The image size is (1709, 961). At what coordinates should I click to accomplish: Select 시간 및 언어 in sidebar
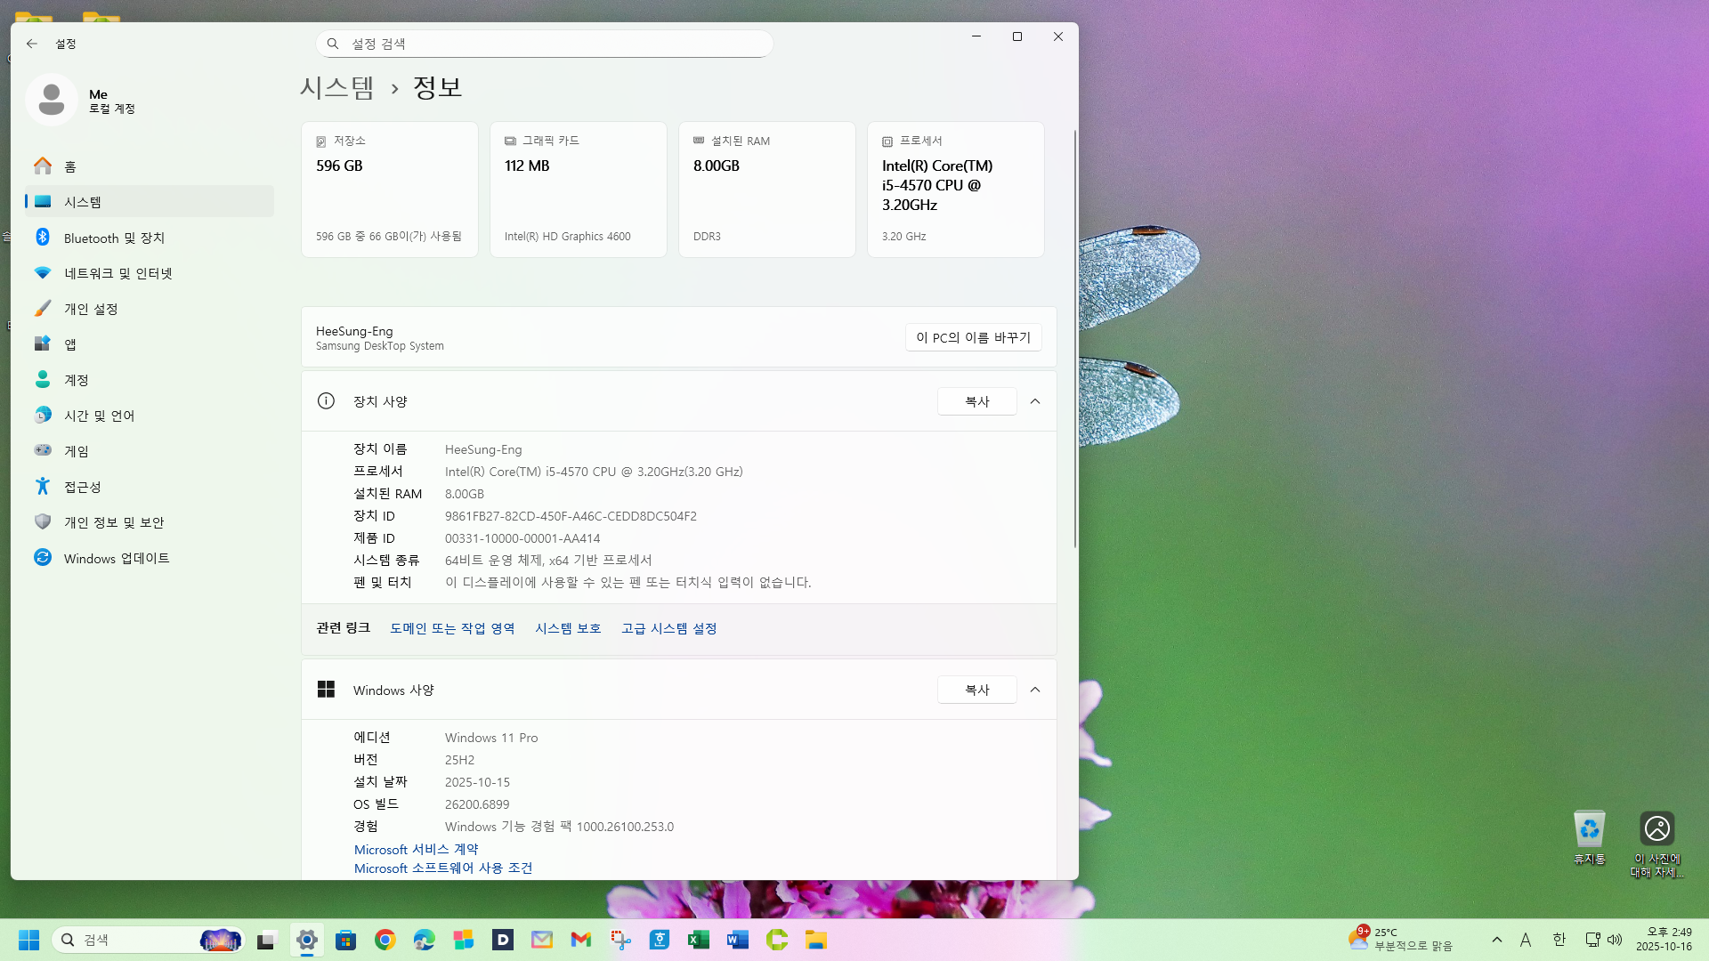(99, 416)
